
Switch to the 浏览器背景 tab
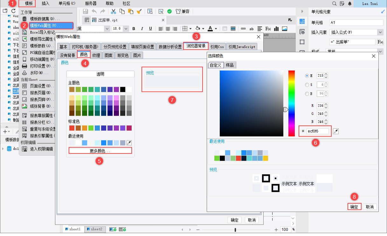click(196, 46)
